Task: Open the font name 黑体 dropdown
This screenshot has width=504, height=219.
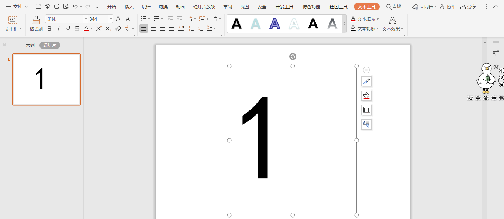Action: point(86,19)
